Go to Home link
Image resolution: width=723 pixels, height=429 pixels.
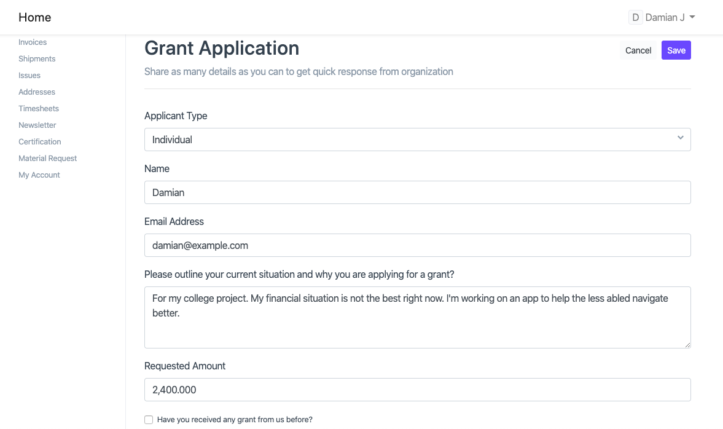tap(35, 17)
